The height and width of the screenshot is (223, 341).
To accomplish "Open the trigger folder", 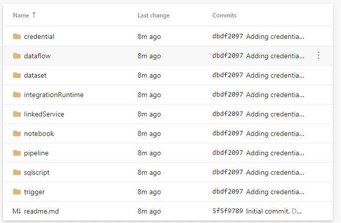I will (34, 192).
